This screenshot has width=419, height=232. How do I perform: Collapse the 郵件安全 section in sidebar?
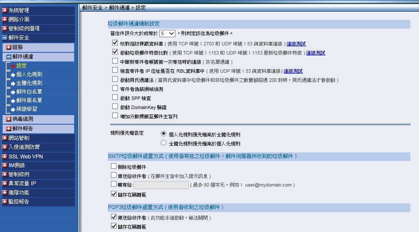[5, 38]
